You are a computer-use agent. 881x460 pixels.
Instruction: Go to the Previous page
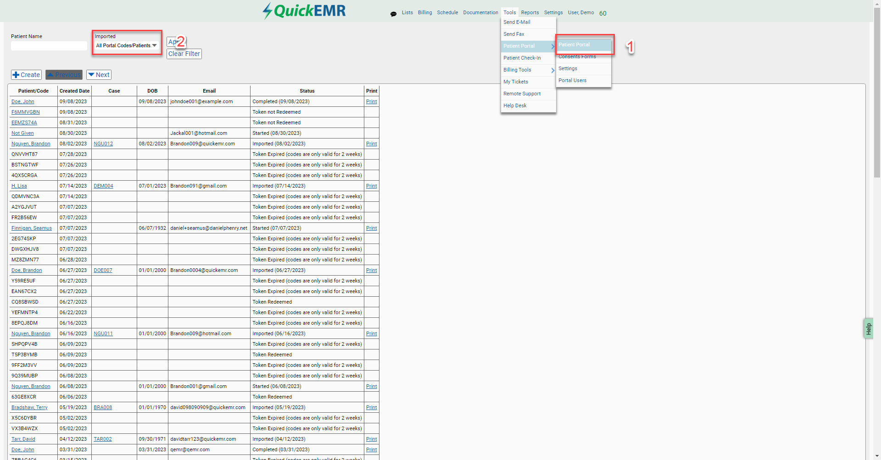[64, 75]
